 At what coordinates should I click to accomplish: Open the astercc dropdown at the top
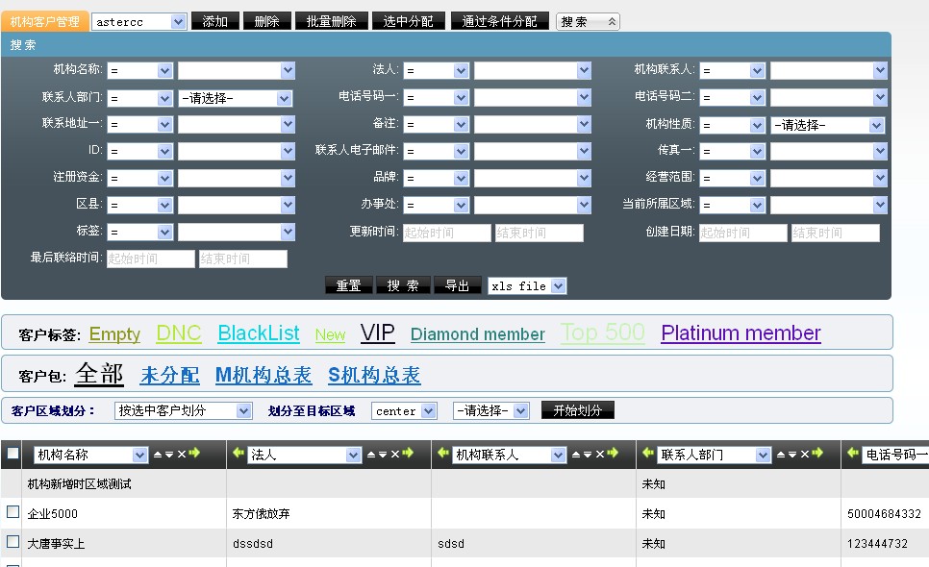[178, 21]
